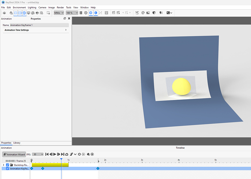Select the last keyframe diamond
This screenshot has width=251, height=179.
[98, 168]
